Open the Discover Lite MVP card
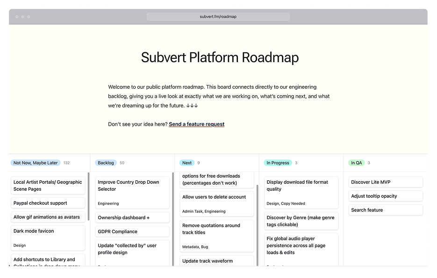 pos(385,182)
